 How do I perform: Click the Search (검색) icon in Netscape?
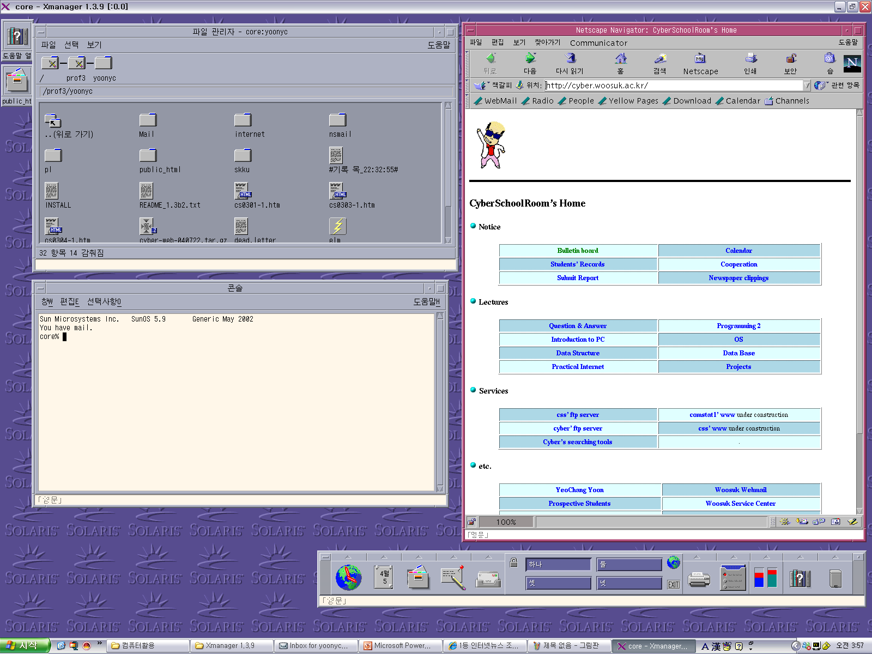click(660, 59)
